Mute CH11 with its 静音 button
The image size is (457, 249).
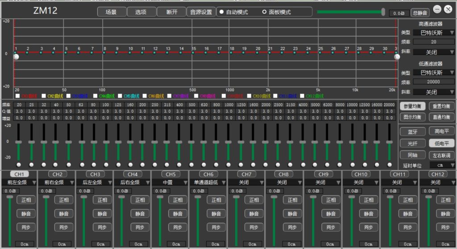(x=408, y=213)
